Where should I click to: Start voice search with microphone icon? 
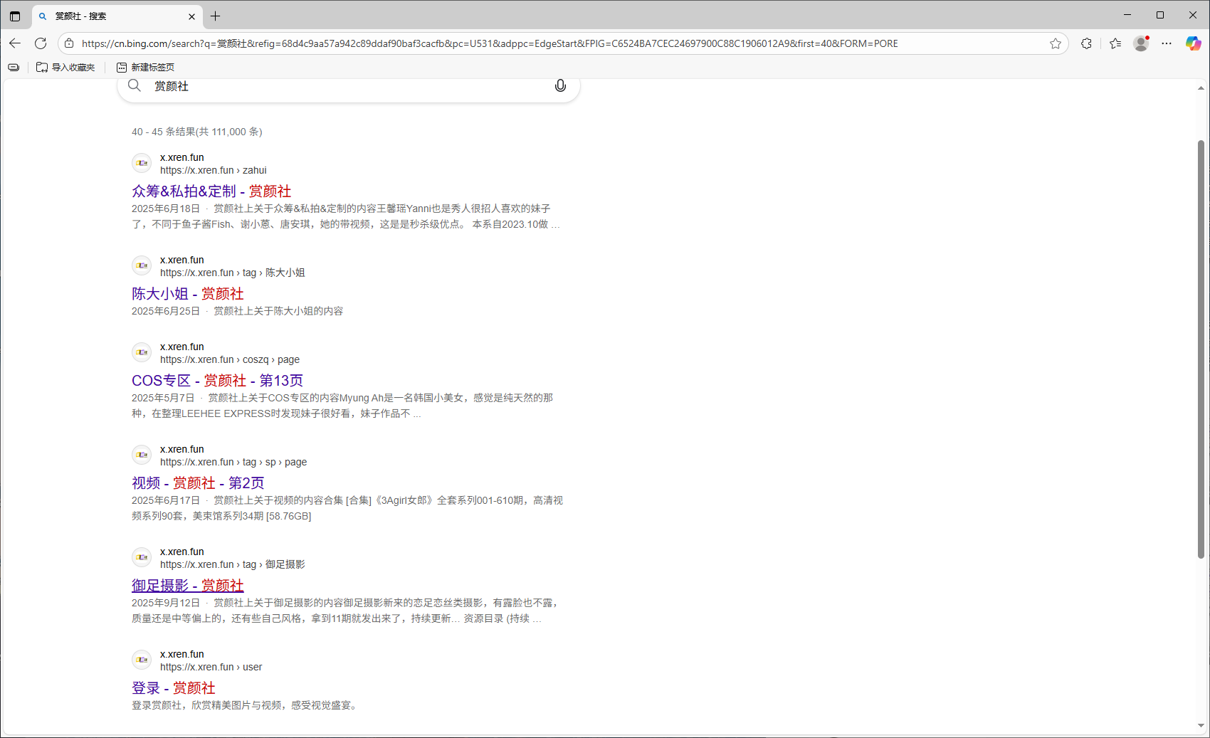click(560, 86)
